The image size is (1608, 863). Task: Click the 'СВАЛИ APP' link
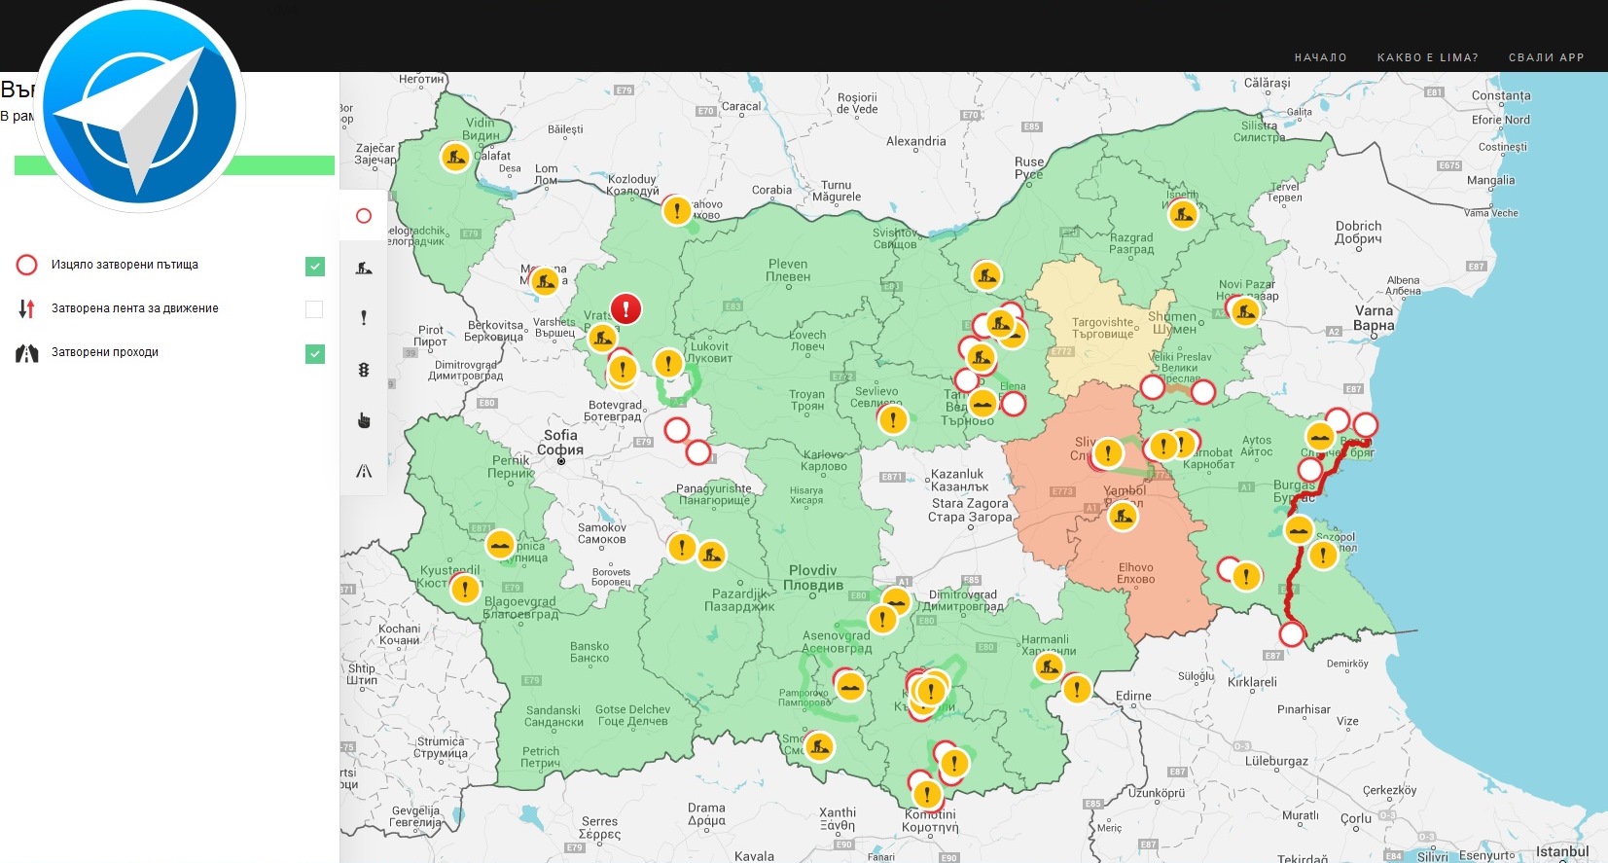click(x=1546, y=57)
